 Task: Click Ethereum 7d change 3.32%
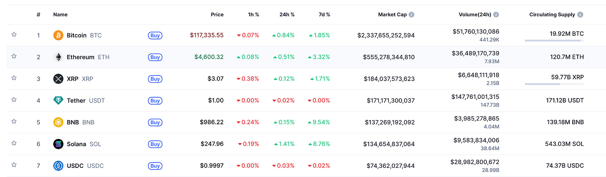pyautogui.click(x=319, y=57)
